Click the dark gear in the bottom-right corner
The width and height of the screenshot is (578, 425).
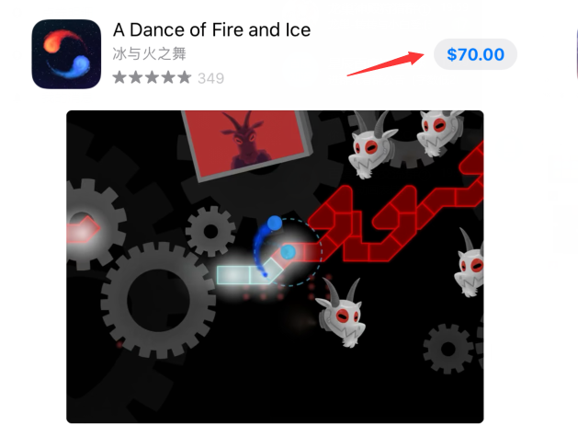click(448, 349)
